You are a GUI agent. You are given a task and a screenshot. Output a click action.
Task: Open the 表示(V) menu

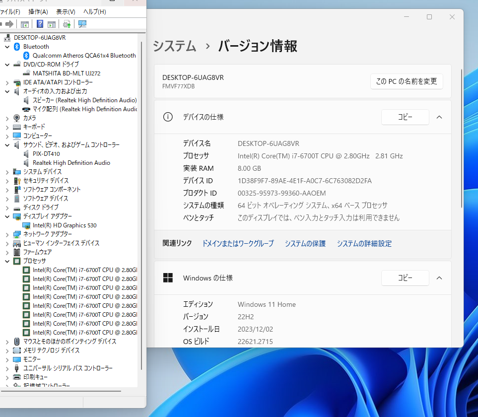[x=66, y=11]
